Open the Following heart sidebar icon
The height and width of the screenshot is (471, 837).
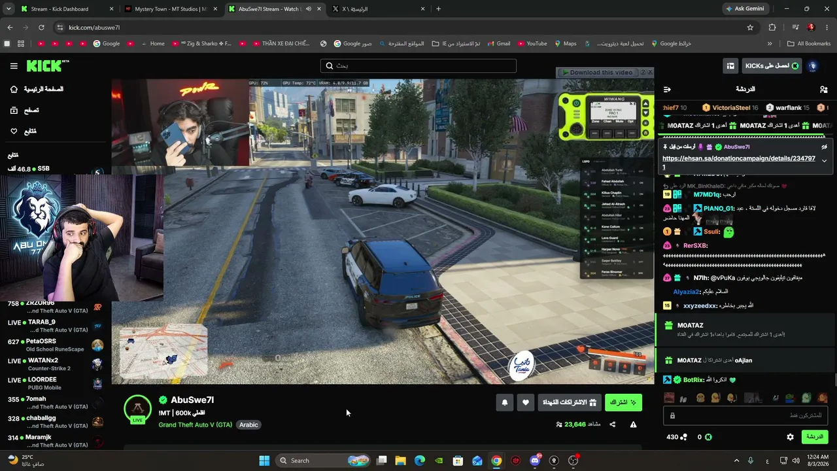[14, 131]
